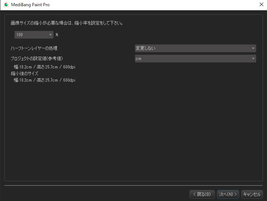Proceed with the 次へ(N) button
Image resolution: width=267 pixels, height=201 pixels.
(228, 194)
